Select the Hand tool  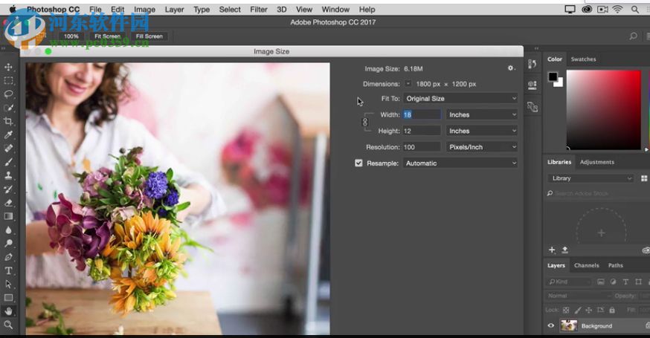[8, 311]
